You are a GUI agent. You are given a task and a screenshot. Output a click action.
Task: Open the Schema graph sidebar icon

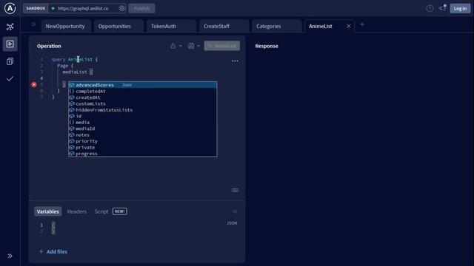[x=10, y=27]
